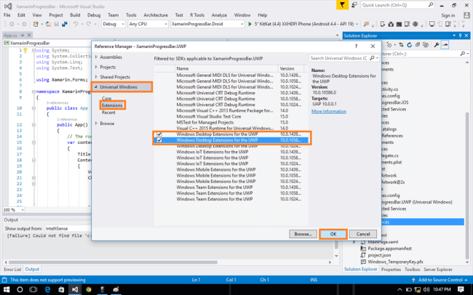Open Chrome from the taskbar
The width and height of the screenshot is (473, 295).
click(88, 290)
